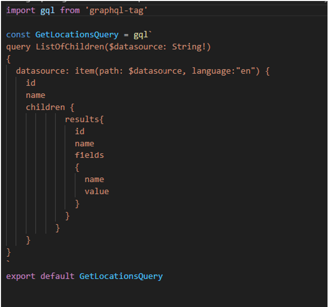This screenshot has width=329, height=307.
Task: Click the 'results{' line
Action: click(84, 120)
